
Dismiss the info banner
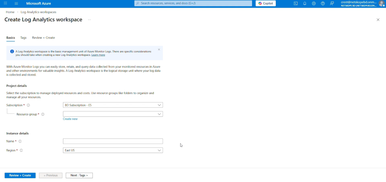coord(159,49)
